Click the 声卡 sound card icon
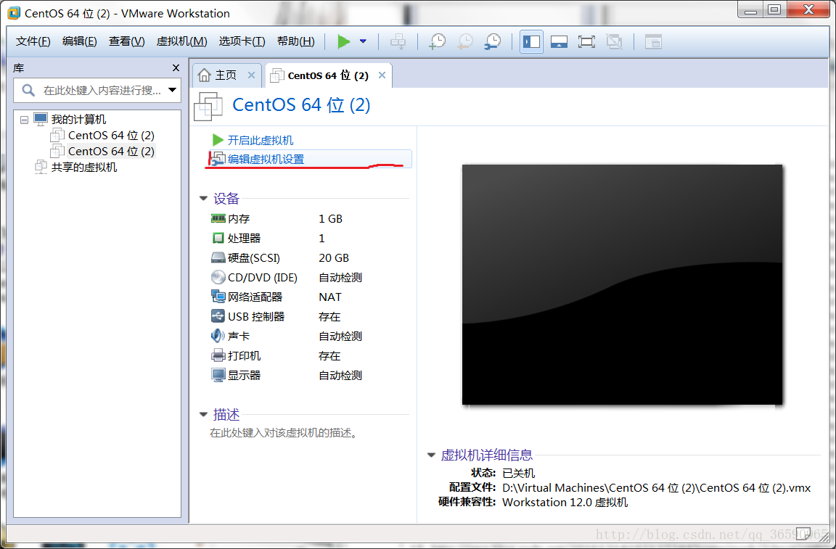Screen dimensions: 836x549 pyautogui.click(x=218, y=336)
